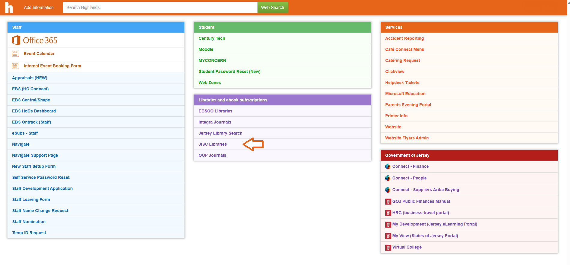Select the Student Password Reset (New) link
The height and width of the screenshot is (265, 570).
229,71
